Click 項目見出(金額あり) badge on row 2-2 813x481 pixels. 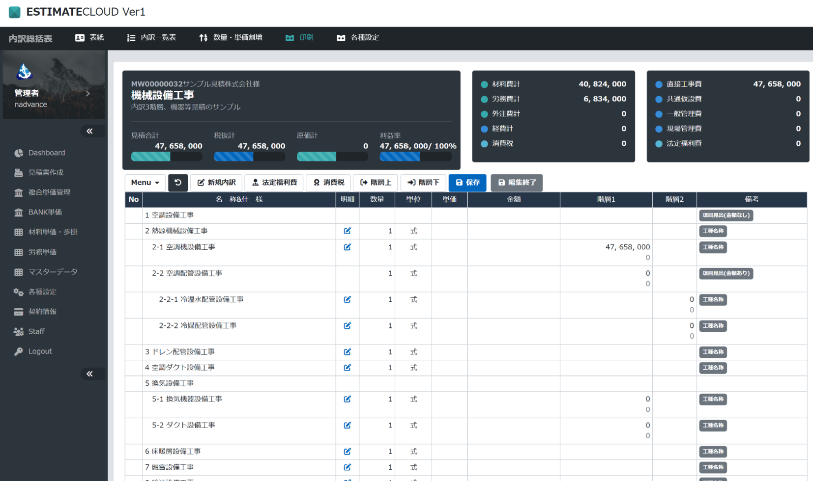point(726,273)
